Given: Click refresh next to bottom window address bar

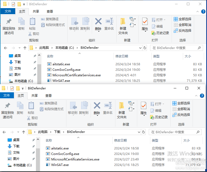Looking at the screenshot, I should pyautogui.click(x=144, y=132).
